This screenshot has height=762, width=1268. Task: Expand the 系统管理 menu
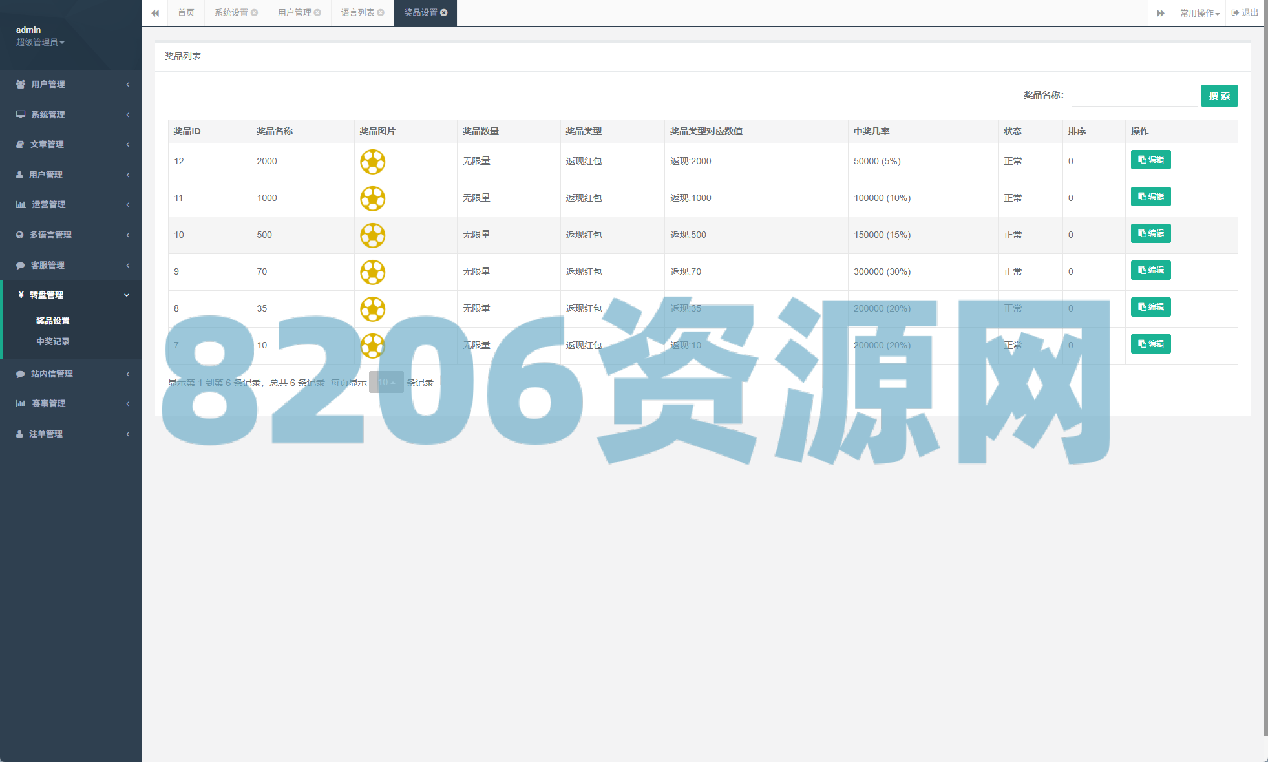click(x=71, y=114)
